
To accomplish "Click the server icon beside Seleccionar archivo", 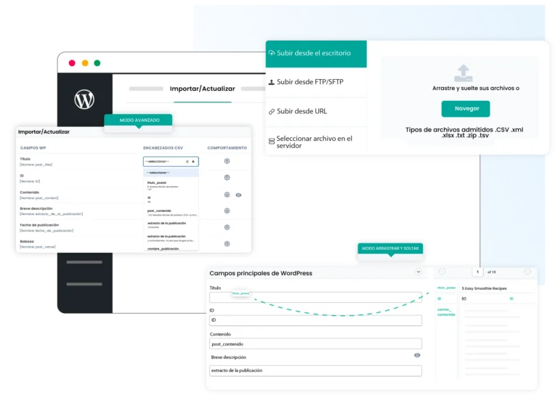I will (272, 141).
